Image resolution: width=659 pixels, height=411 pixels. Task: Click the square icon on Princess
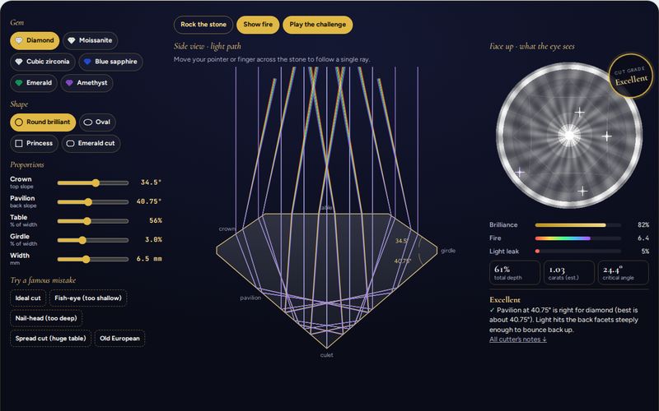tap(19, 143)
